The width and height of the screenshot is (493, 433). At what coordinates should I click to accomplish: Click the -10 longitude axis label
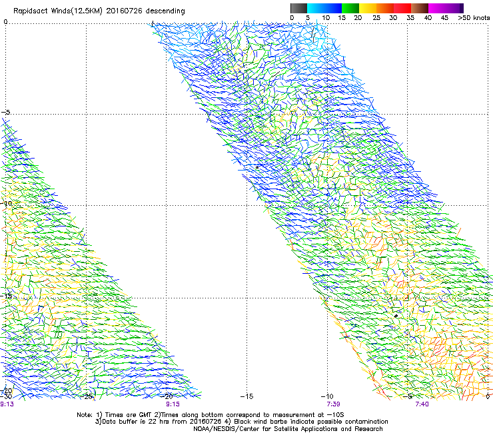(327, 396)
